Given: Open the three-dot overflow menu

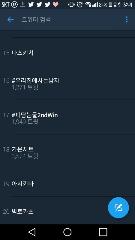Looking at the screenshot, I should pyautogui.click(x=127, y=19).
